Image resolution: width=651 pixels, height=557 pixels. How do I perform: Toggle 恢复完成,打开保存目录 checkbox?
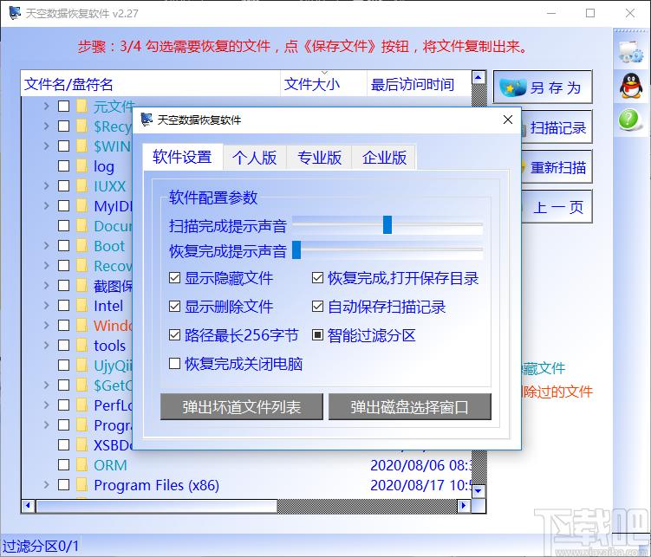tap(317, 277)
